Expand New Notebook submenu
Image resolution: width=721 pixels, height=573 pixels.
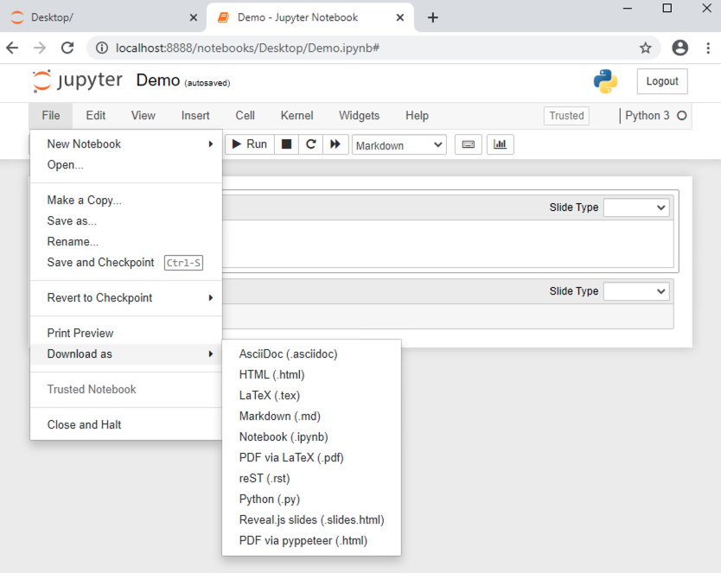(x=126, y=144)
